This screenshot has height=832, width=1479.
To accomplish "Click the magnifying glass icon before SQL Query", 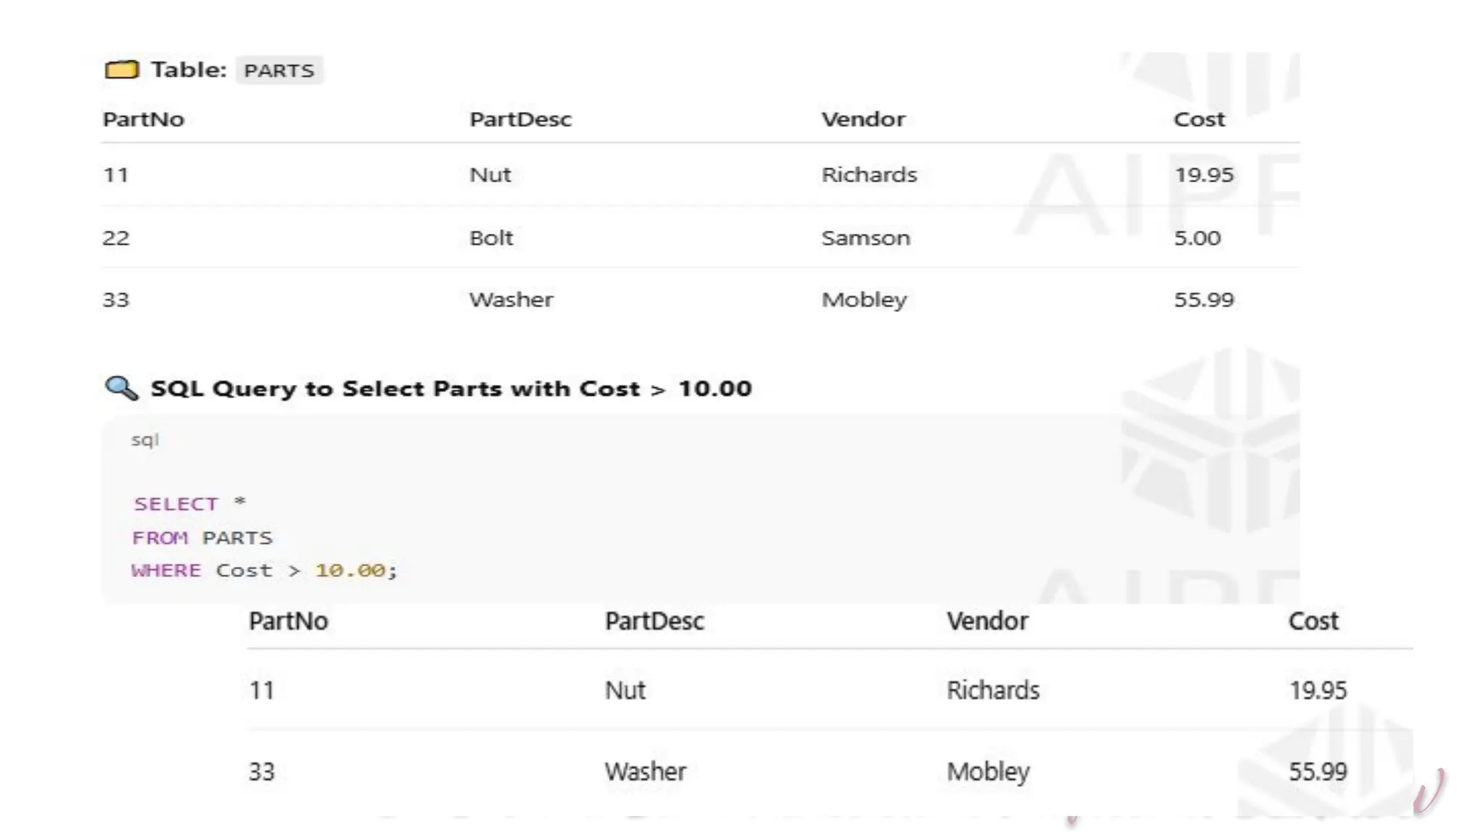I will (x=121, y=388).
